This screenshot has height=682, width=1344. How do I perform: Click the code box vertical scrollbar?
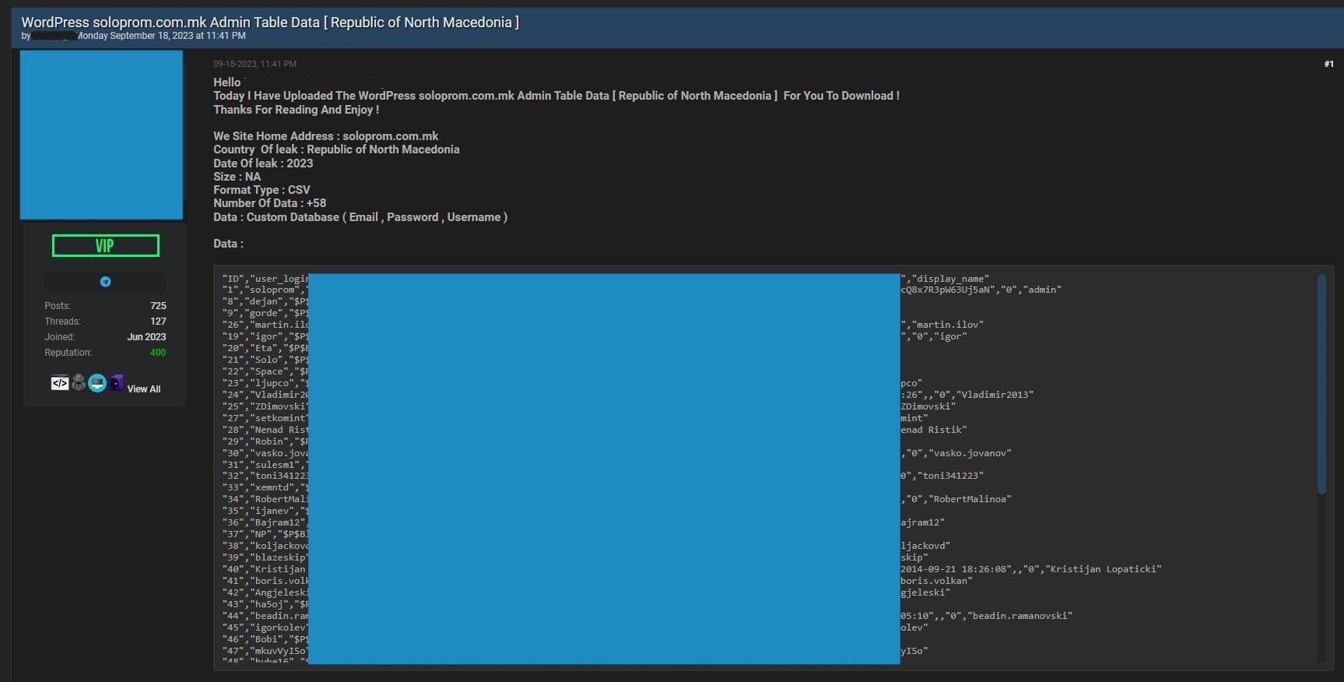(x=1321, y=384)
